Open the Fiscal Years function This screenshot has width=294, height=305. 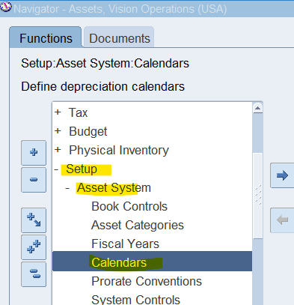click(125, 244)
